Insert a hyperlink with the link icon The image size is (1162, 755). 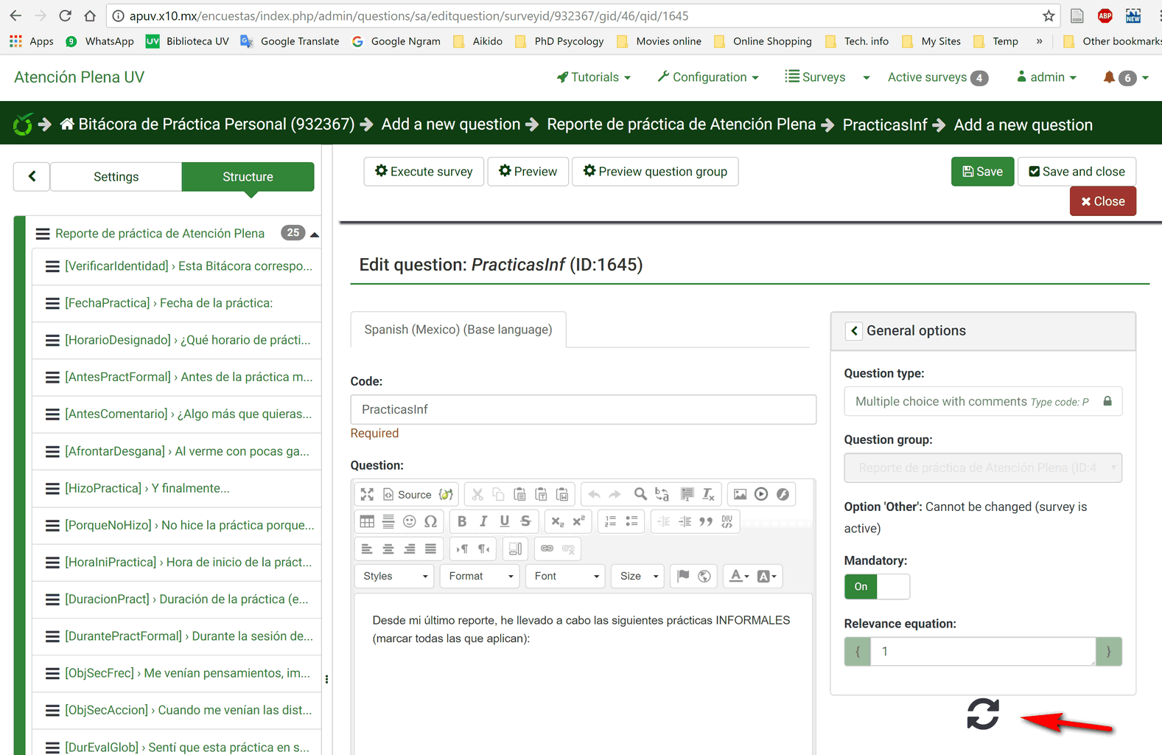coord(547,549)
